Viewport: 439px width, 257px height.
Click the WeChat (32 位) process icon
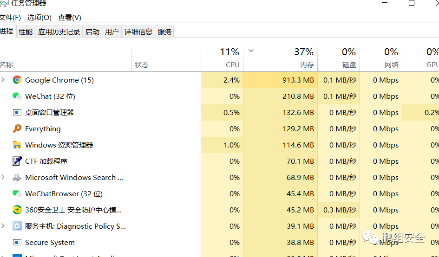click(17, 96)
